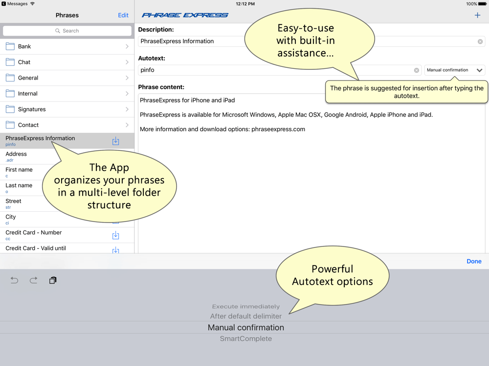Tap the Wi-Fi icon in the status bar
Image resolution: width=489 pixels, height=366 pixels.
[x=32, y=4]
